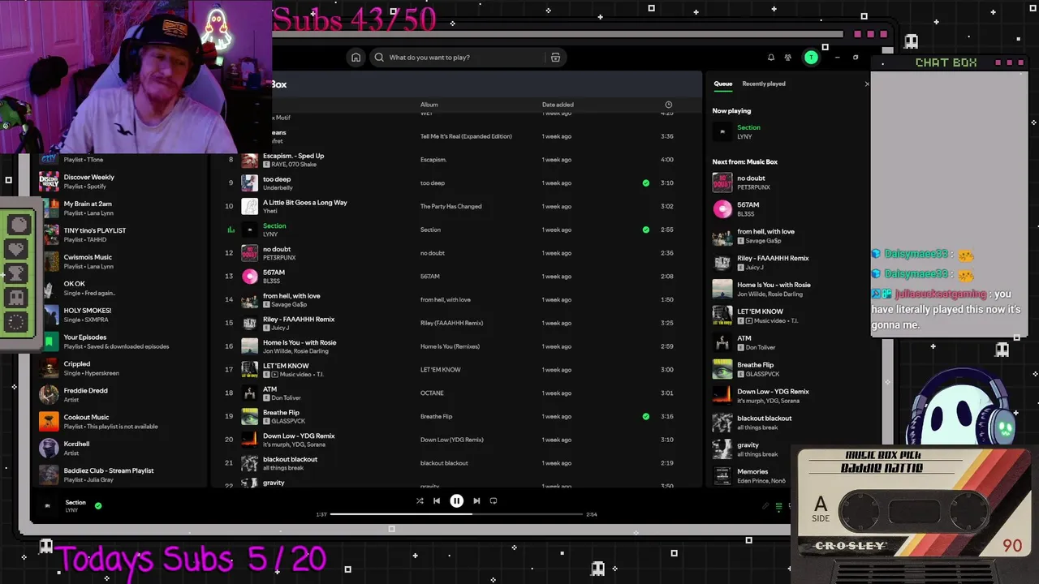
Task: Open Friend Activity icon
Action: tap(788, 58)
